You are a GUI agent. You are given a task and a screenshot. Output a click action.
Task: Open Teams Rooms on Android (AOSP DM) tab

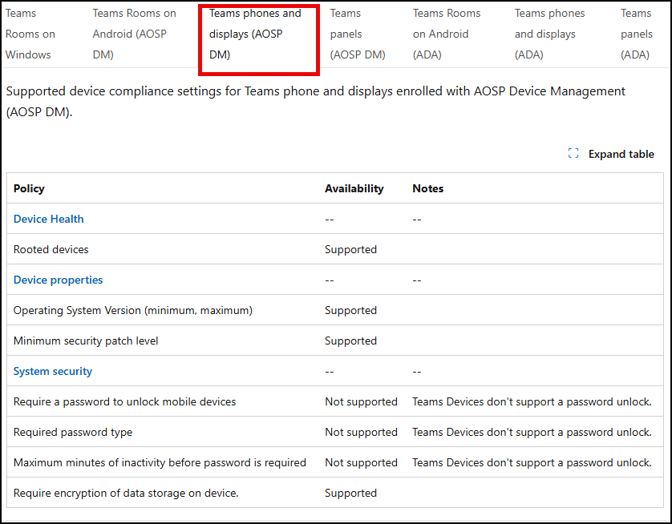click(x=134, y=34)
